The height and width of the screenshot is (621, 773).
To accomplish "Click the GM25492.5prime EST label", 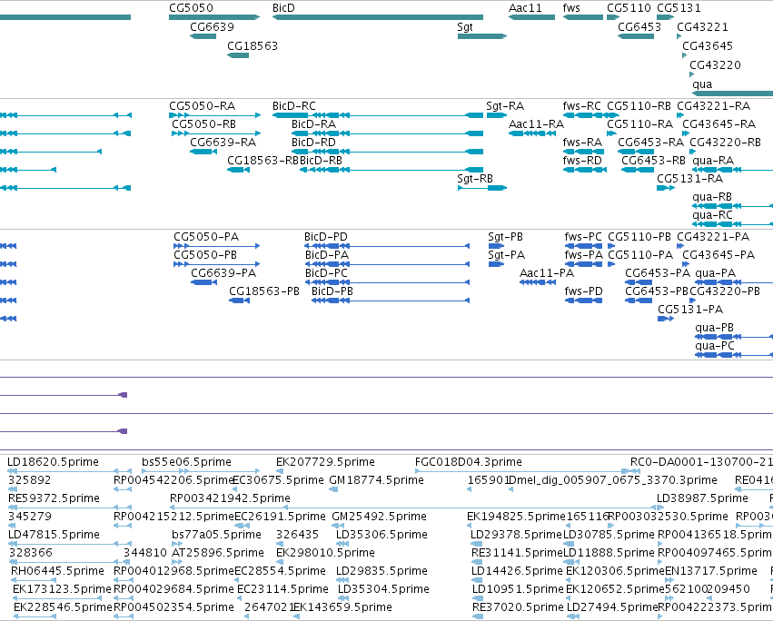I will point(379,517).
